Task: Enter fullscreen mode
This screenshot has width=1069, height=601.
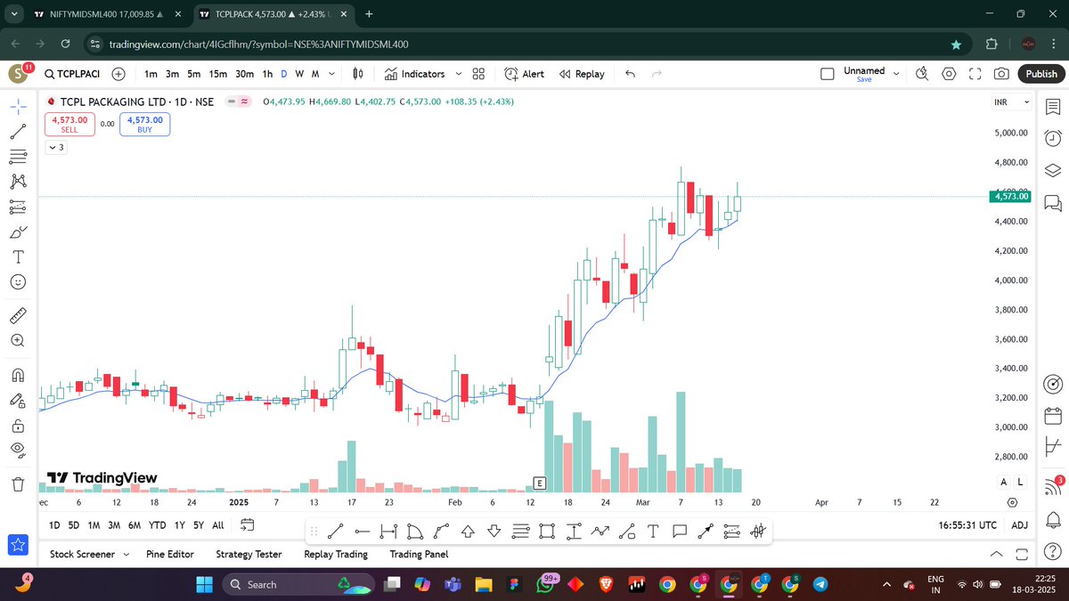Action: click(975, 74)
